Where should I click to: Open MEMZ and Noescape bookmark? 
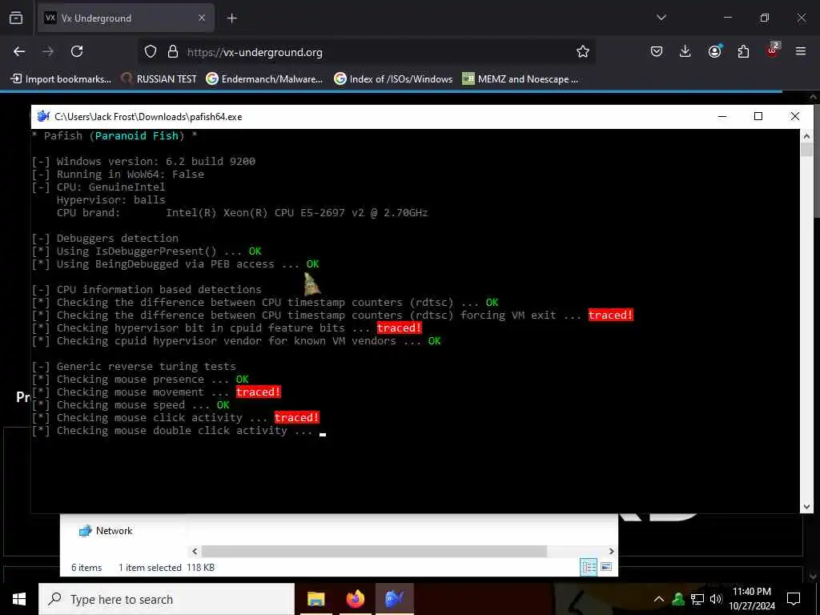coord(521,79)
